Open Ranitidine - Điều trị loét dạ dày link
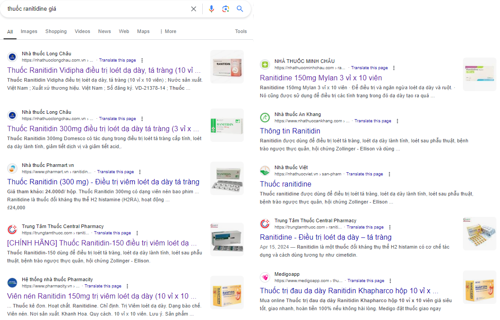The height and width of the screenshot is (320, 500). [325, 237]
